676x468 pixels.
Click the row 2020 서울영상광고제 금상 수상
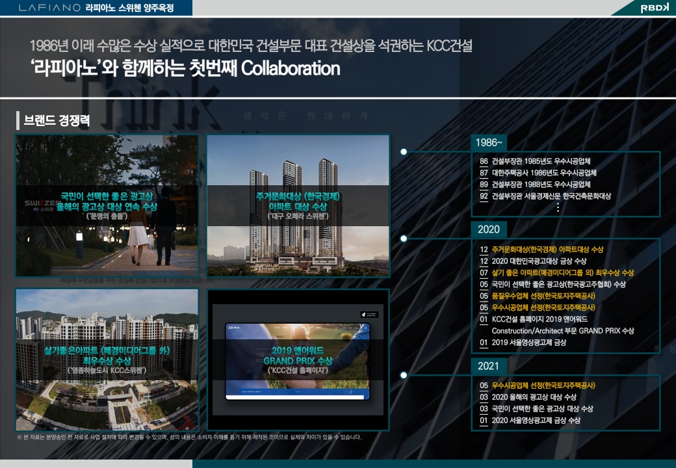pos(530,421)
